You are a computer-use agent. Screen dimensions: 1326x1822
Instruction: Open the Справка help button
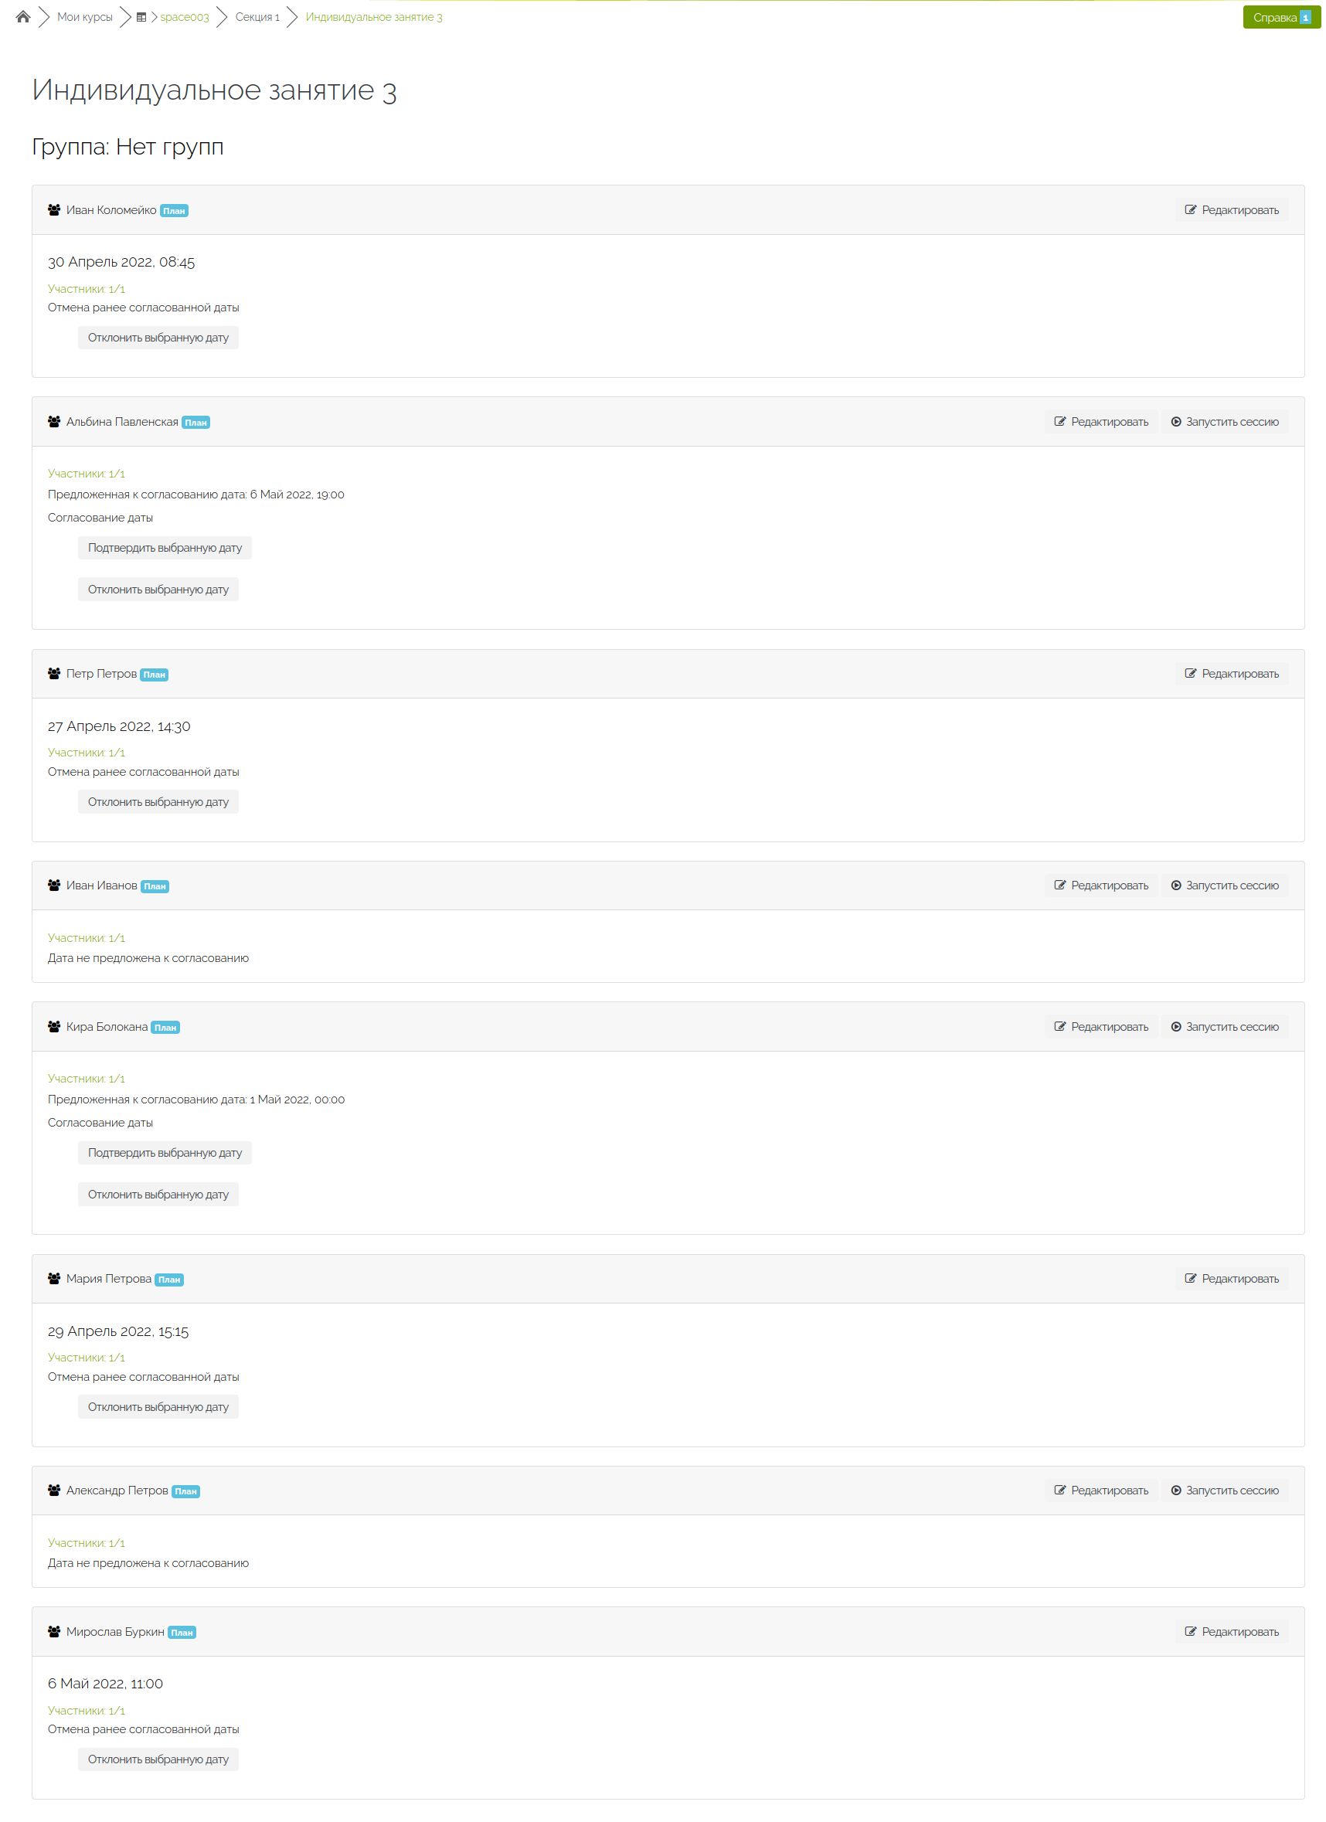[x=1281, y=17]
